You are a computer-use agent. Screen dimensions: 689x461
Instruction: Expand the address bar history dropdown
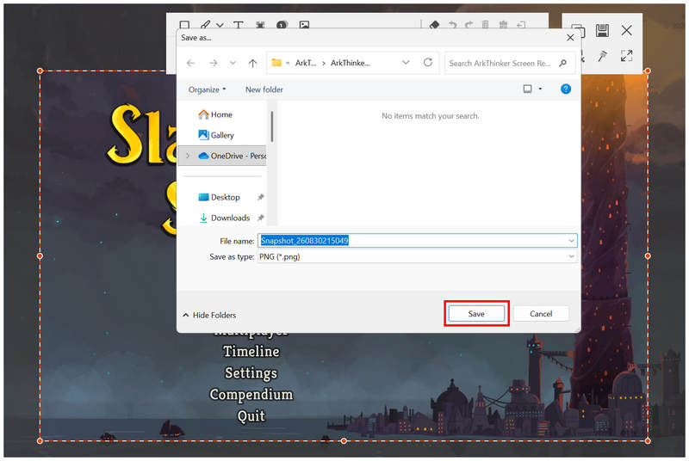point(406,63)
